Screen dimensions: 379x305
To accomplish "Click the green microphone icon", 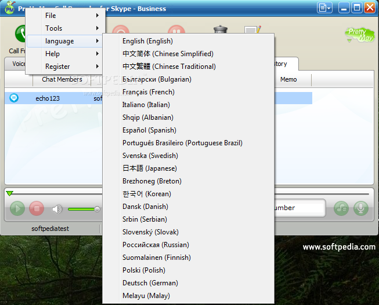I will (360, 208).
